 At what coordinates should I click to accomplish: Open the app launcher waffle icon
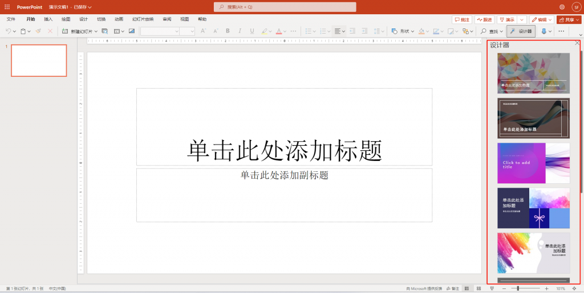click(x=7, y=7)
